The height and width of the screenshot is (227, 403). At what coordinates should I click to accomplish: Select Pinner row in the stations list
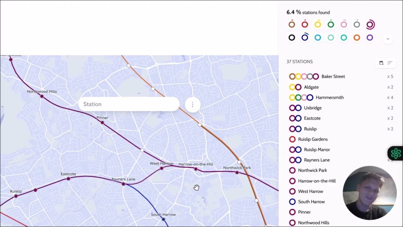tap(341, 212)
